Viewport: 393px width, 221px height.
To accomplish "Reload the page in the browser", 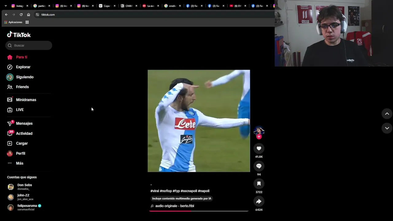I will pyautogui.click(x=21, y=14).
